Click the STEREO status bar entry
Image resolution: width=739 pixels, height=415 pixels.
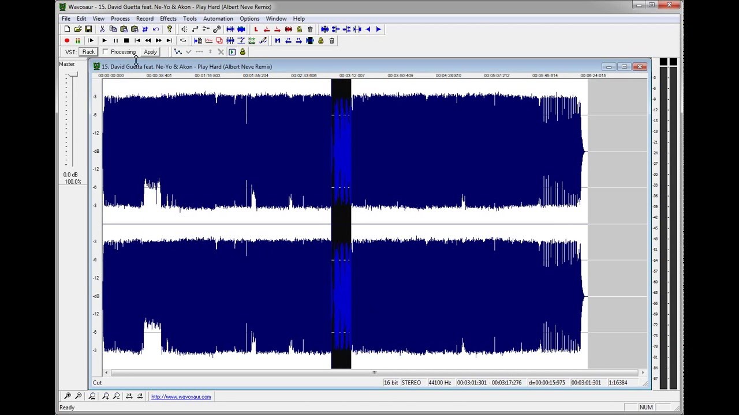pyautogui.click(x=411, y=383)
